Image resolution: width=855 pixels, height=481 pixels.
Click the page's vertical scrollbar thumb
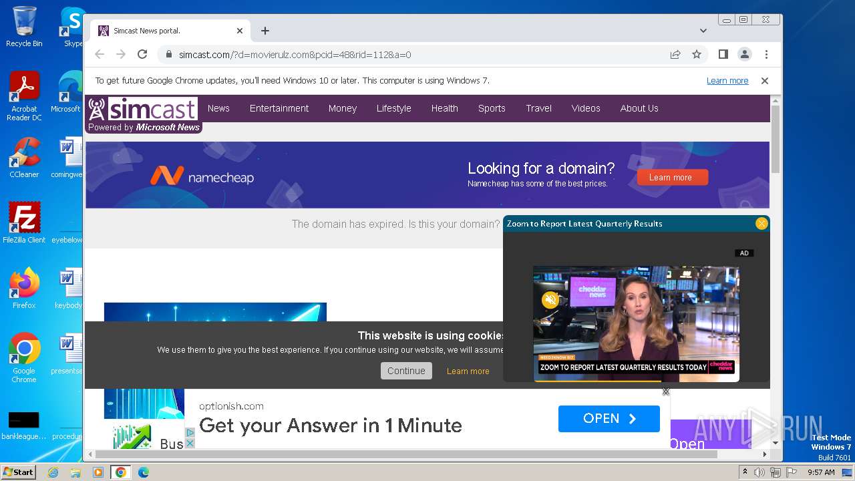click(x=776, y=139)
